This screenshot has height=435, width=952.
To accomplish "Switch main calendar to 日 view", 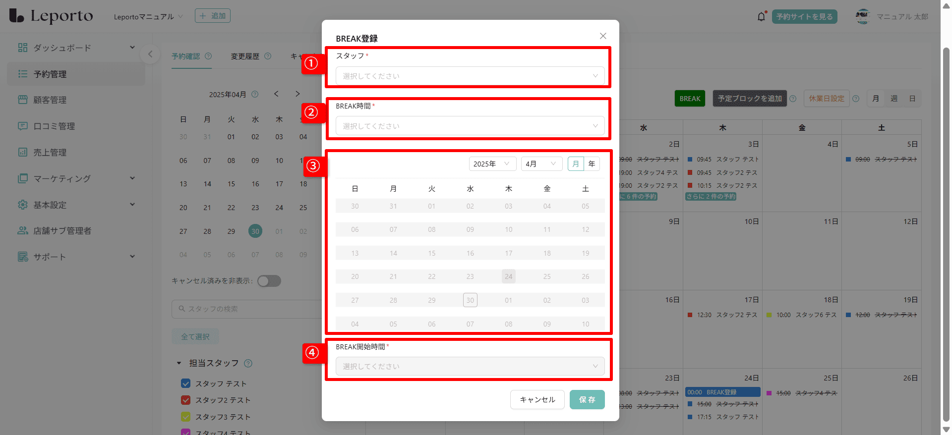I will [912, 99].
